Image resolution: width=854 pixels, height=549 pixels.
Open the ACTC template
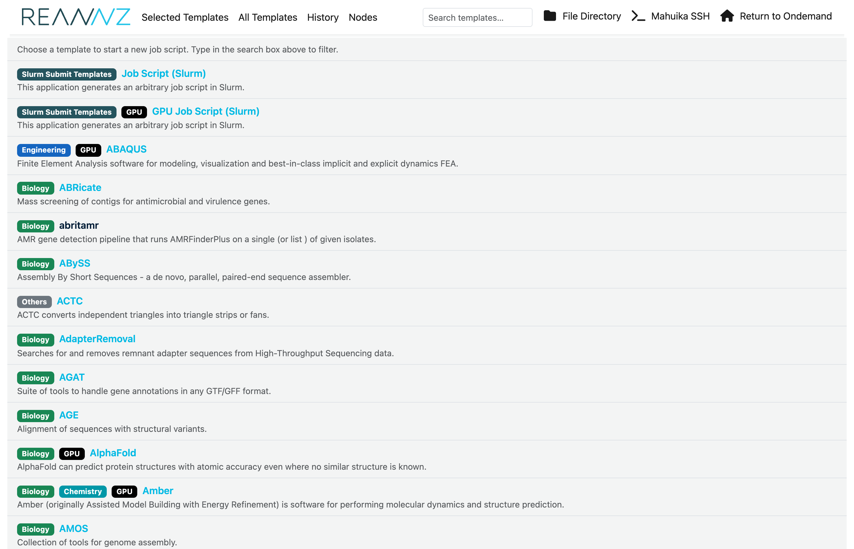(70, 301)
